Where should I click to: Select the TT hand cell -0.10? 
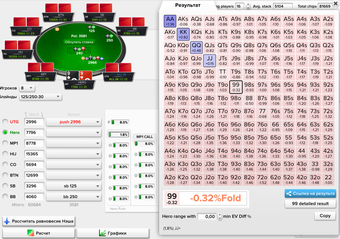[x=223, y=74]
